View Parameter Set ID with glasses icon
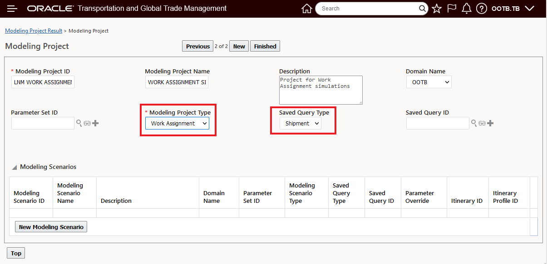 [x=87, y=123]
